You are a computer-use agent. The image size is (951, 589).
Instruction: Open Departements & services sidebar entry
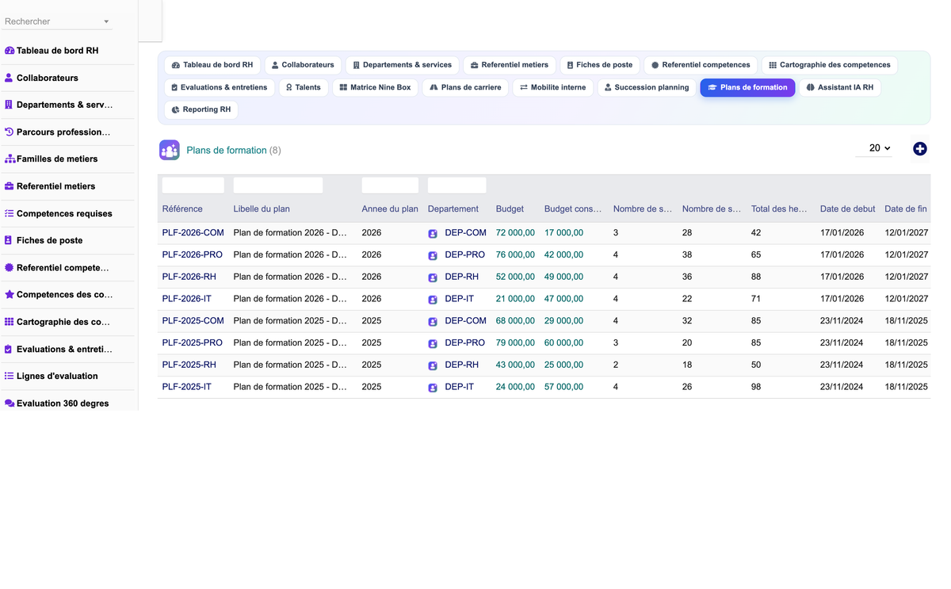coord(67,105)
